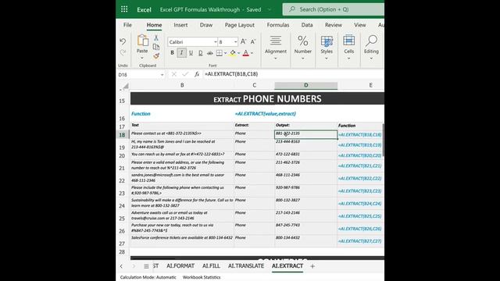The height and width of the screenshot is (281, 500).
Task: Toggle Italic formatting
Action: point(181,53)
